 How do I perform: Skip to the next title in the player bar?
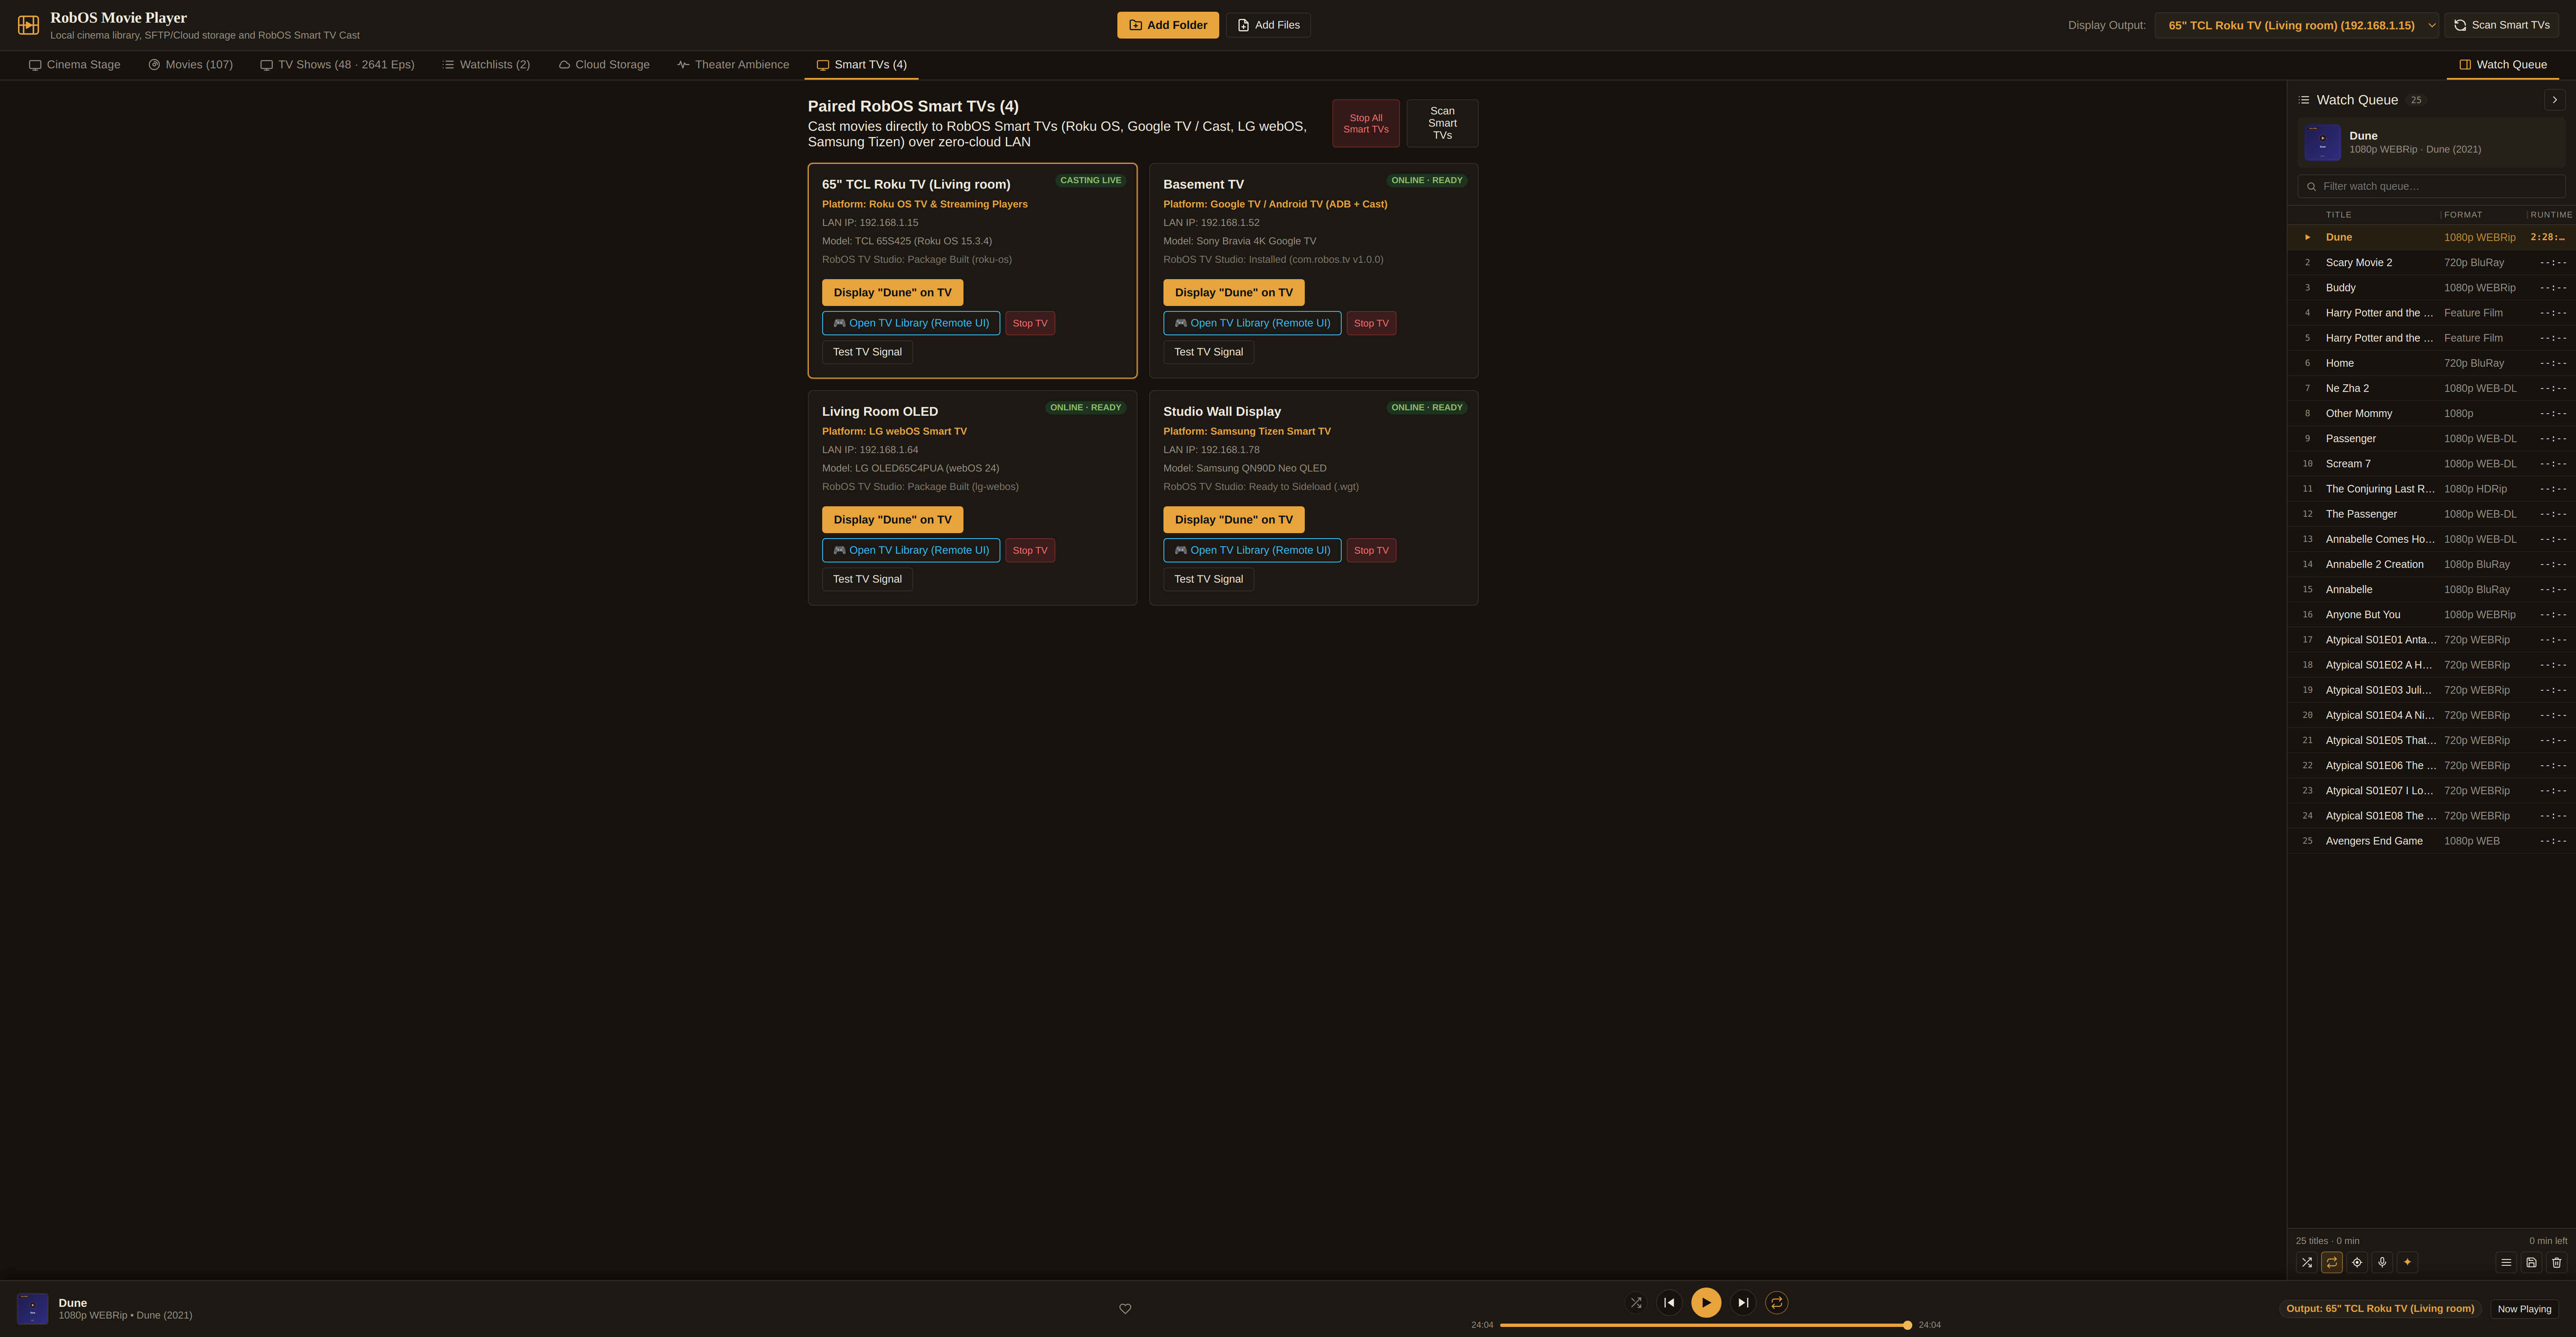click(x=1743, y=1302)
